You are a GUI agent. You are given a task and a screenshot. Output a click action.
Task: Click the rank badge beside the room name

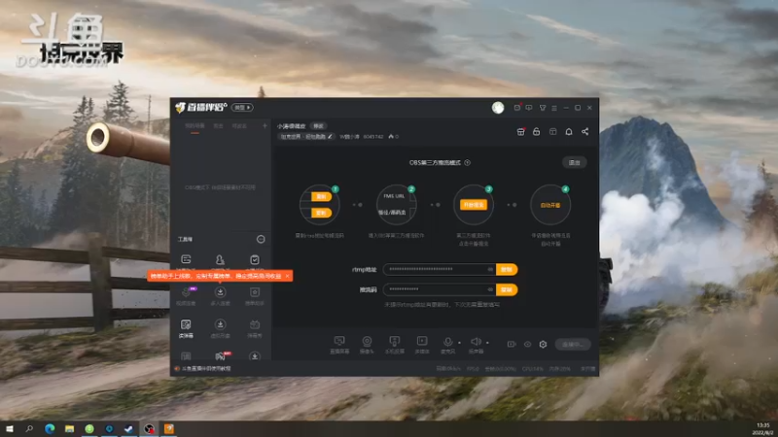319,126
